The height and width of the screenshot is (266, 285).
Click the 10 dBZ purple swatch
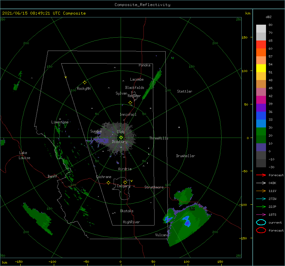(261, 147)
